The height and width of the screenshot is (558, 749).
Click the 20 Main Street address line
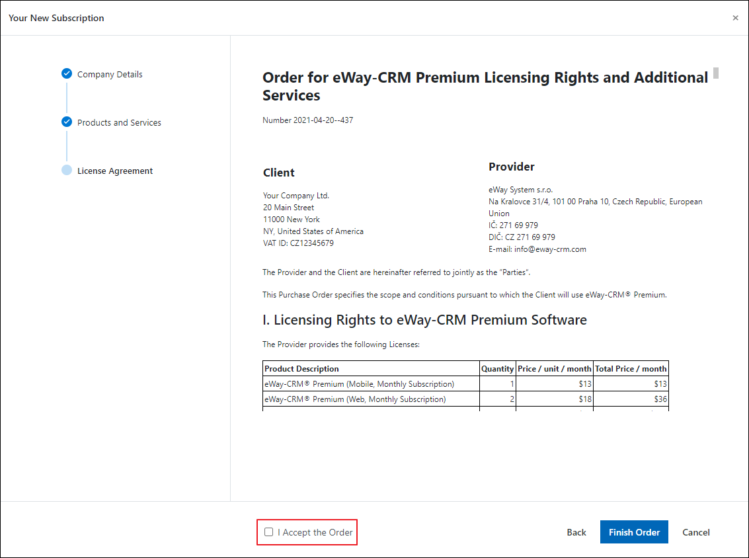pyautogui.click(x=288, y=208)
